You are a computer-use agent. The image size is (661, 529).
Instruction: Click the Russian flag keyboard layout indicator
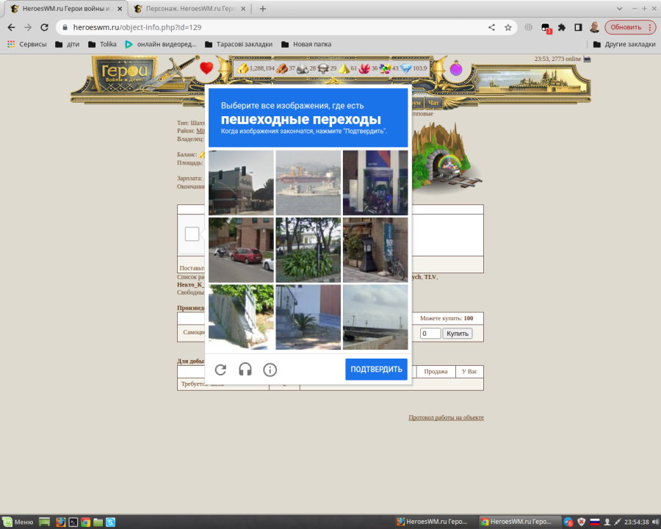[594, 522]
